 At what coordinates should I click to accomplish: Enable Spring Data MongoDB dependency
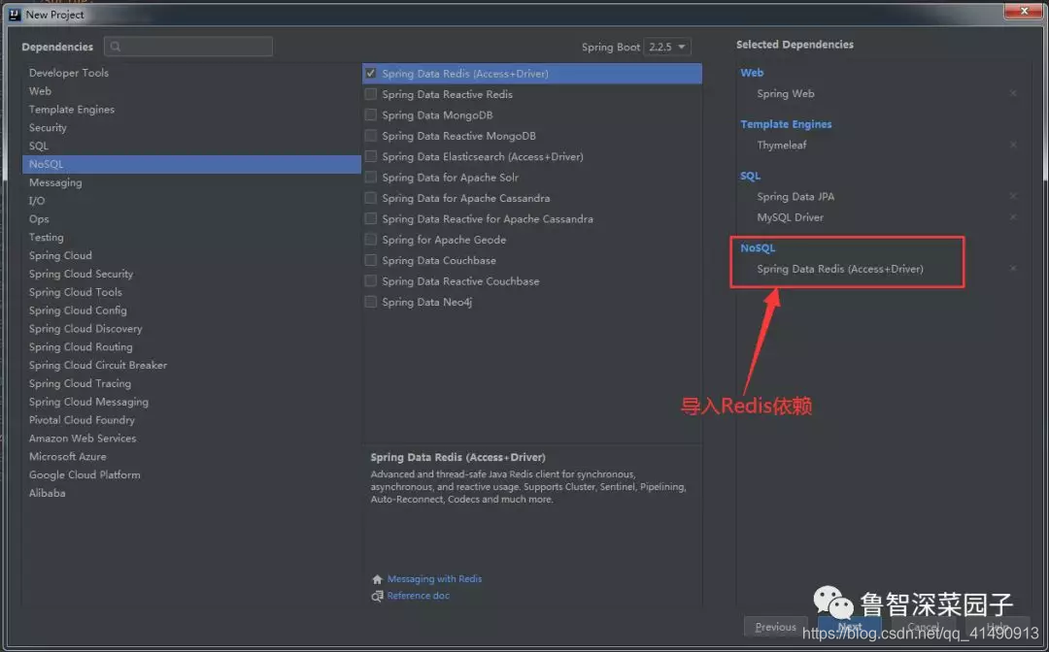(370, 114)
